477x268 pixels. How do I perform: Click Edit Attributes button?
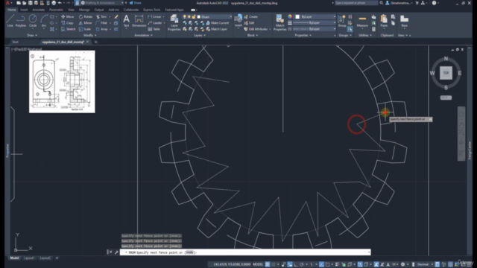coord(256,29)
